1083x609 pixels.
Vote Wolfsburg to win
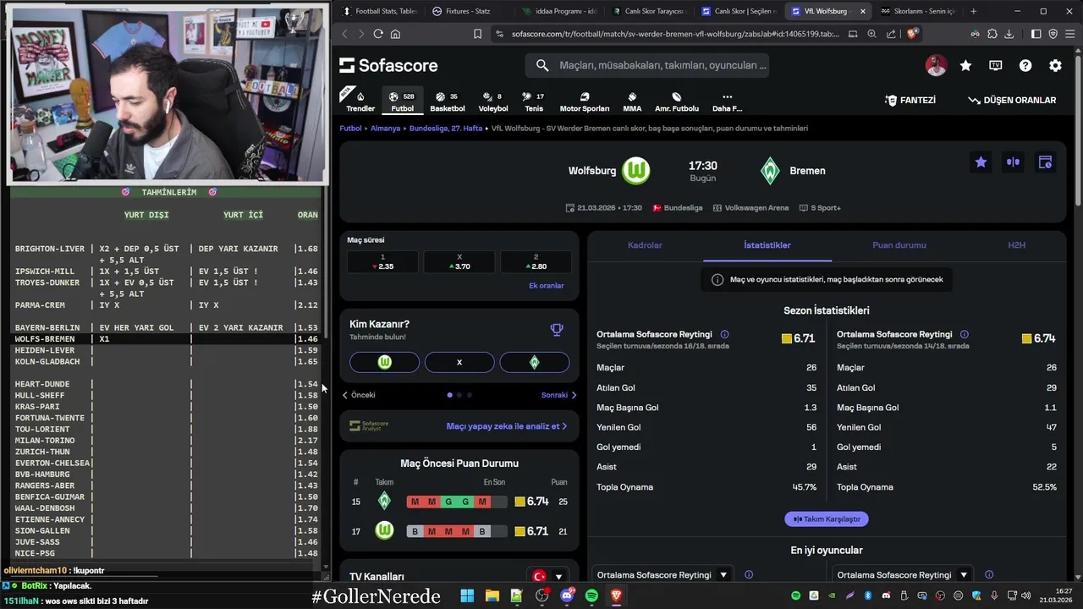(x=384, y=362)
